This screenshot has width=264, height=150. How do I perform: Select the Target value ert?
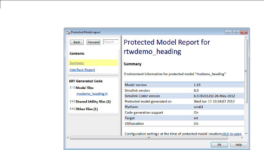[x=196, y=118]
